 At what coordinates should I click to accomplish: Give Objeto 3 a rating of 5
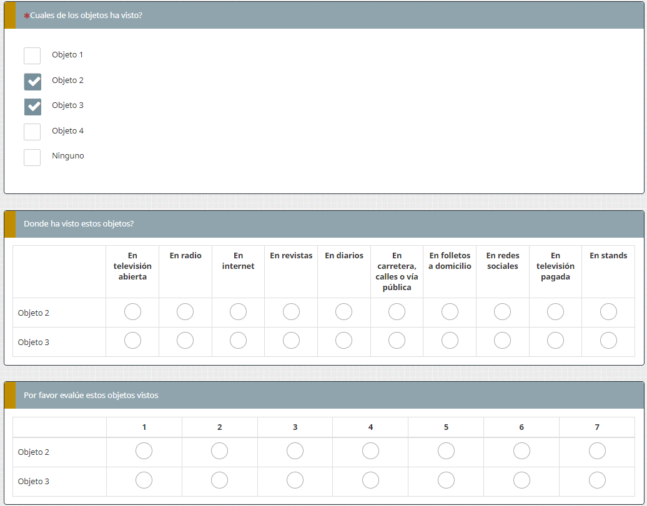coord(446,480)
